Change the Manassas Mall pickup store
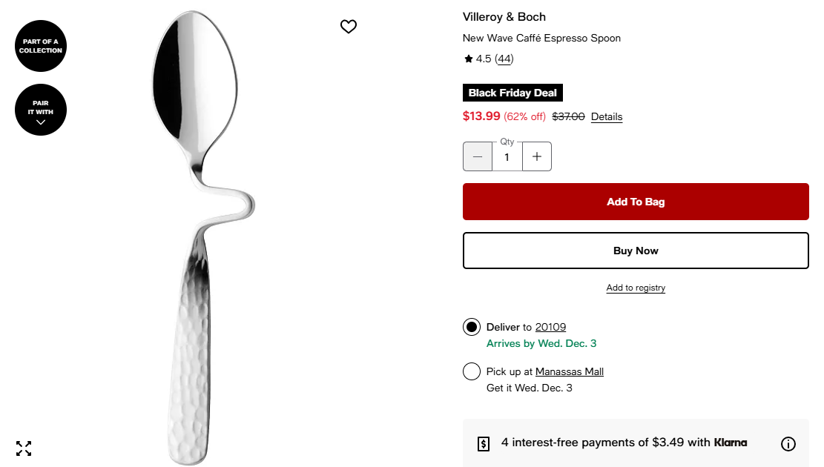The image size is (824, 467). point(570,371)
